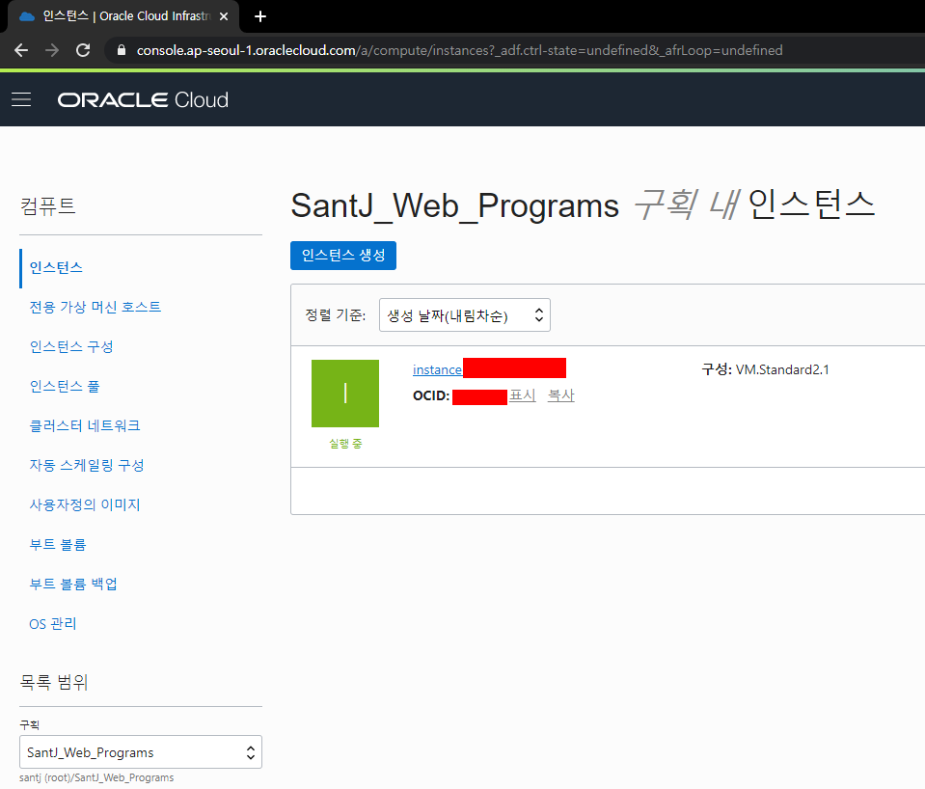The width and height of the screenshot is (925, 789).
Task: Open the 정렬 기준 sort dropdown
Action: click(x=465, y=315)
